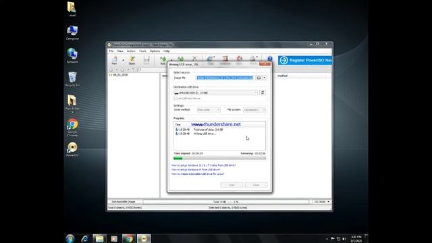Open the bootable USB drive for Linux link
The height and width of the screenshot is (243, 432).
(198, 174)
